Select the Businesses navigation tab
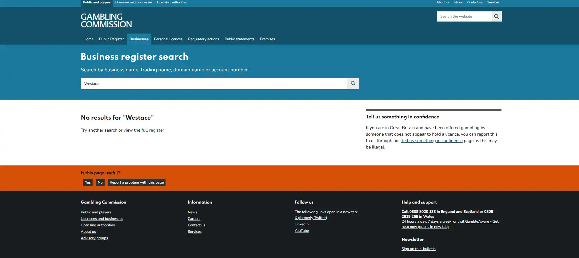Screen dimensions: 579x258 pos(139,39)
